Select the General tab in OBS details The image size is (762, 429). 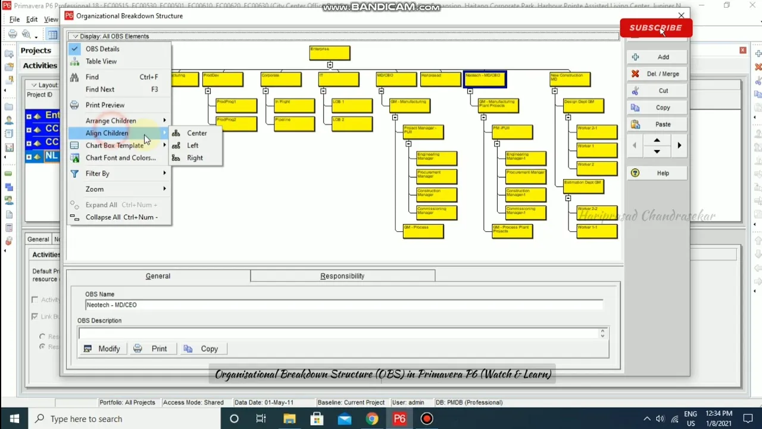158,276
